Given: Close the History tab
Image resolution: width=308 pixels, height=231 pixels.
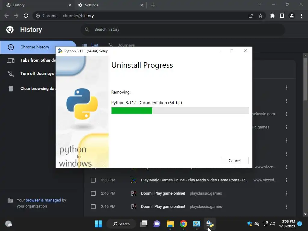Looking at the screenshot, I should point(70,5).
